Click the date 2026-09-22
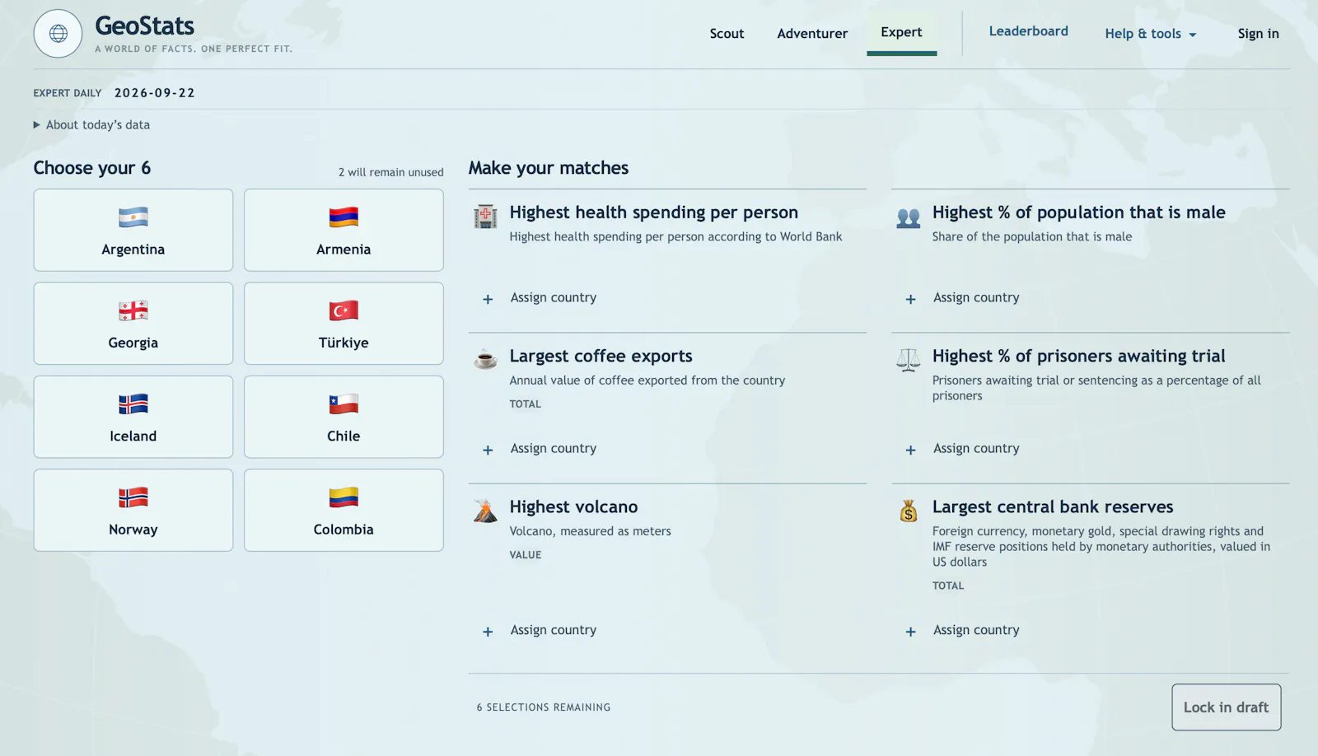Screen dimensions: 1318x756 point(155,93)
